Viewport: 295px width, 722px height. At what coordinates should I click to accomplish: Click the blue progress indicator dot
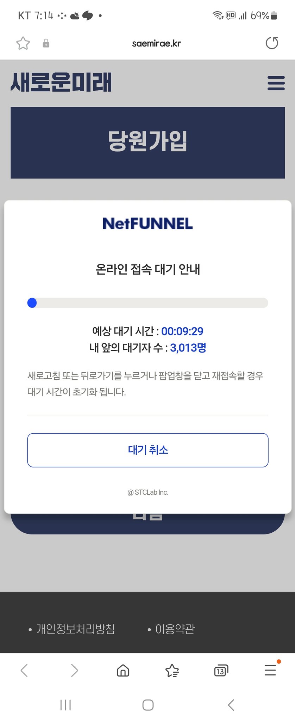[32, 303]
